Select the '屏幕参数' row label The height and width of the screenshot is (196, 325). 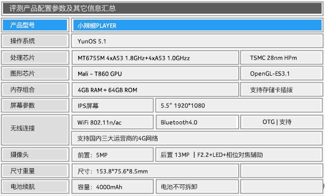pos(35,105)
